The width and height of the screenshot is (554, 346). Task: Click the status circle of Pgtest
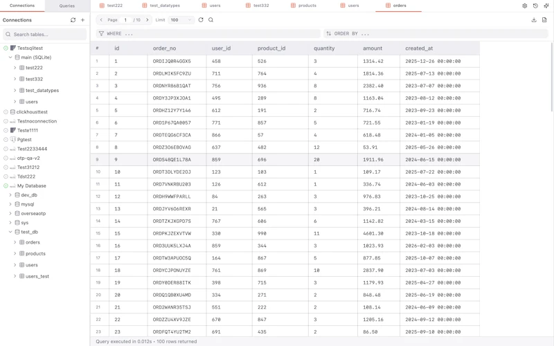[x=6, y=140]
